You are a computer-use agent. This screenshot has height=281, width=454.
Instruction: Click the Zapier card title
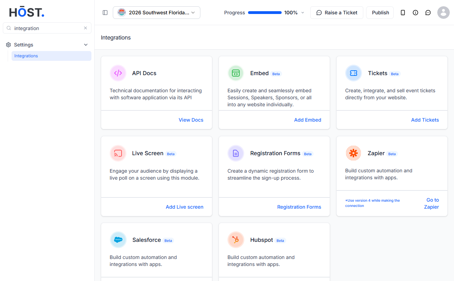pos(376,153)
